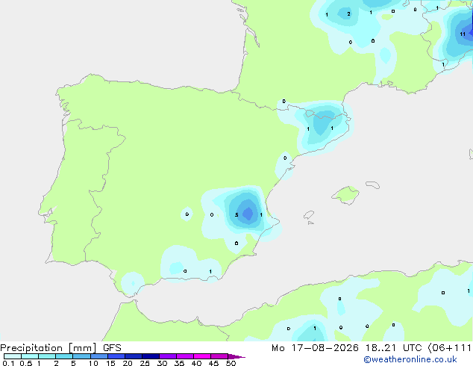This screenshot has width=473, height=366.
Task: Click the '2' precipitation value over northern France
Action: coord(348,14)
